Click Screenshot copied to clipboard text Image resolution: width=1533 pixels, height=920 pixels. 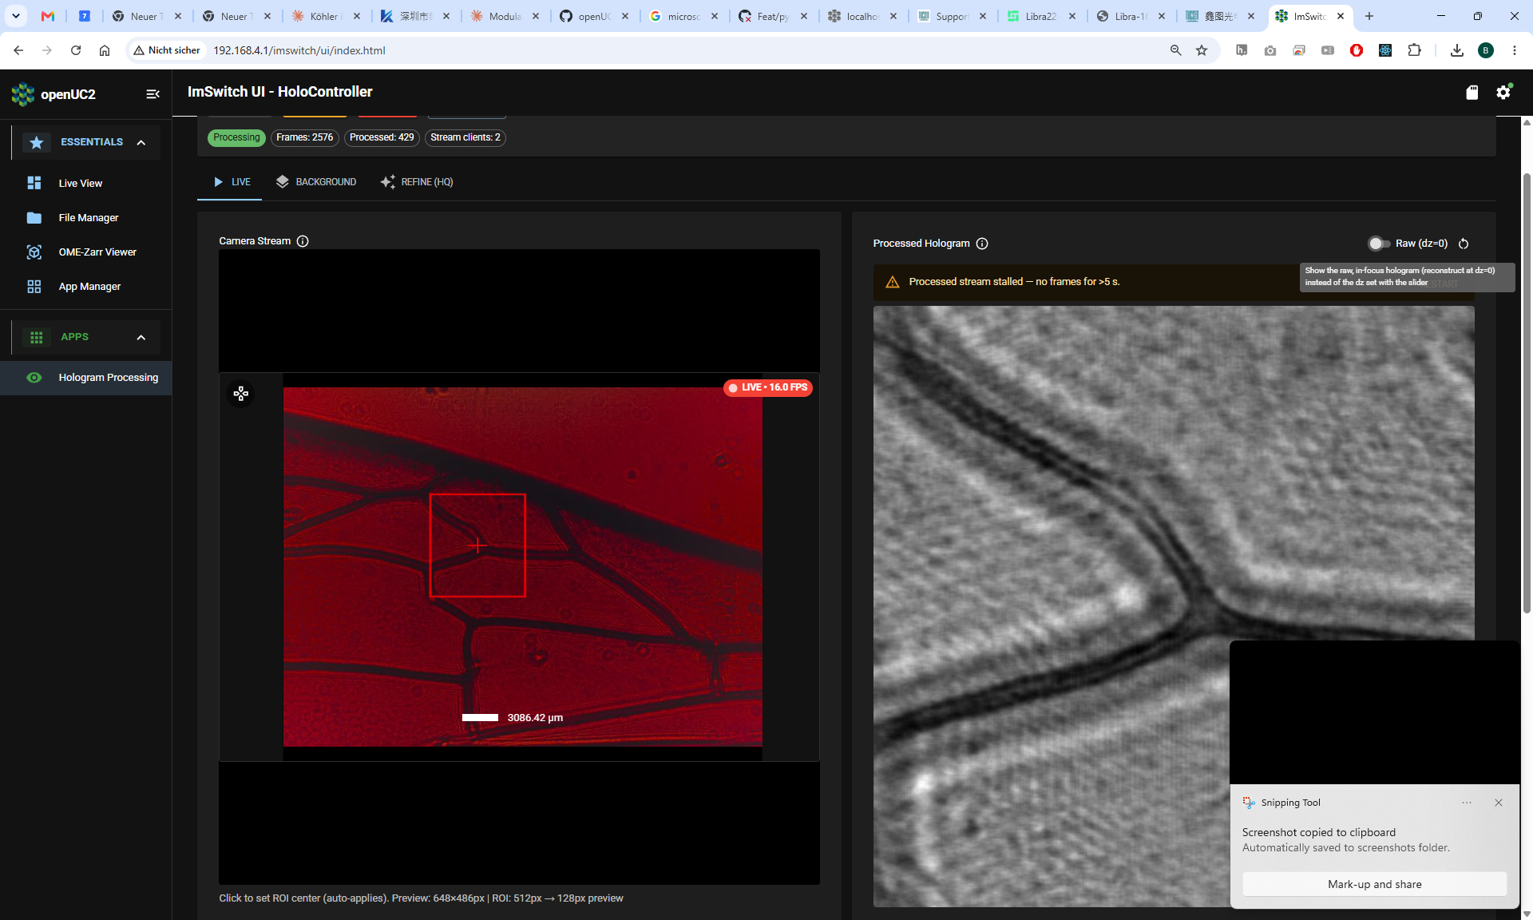click(1319, 832)
